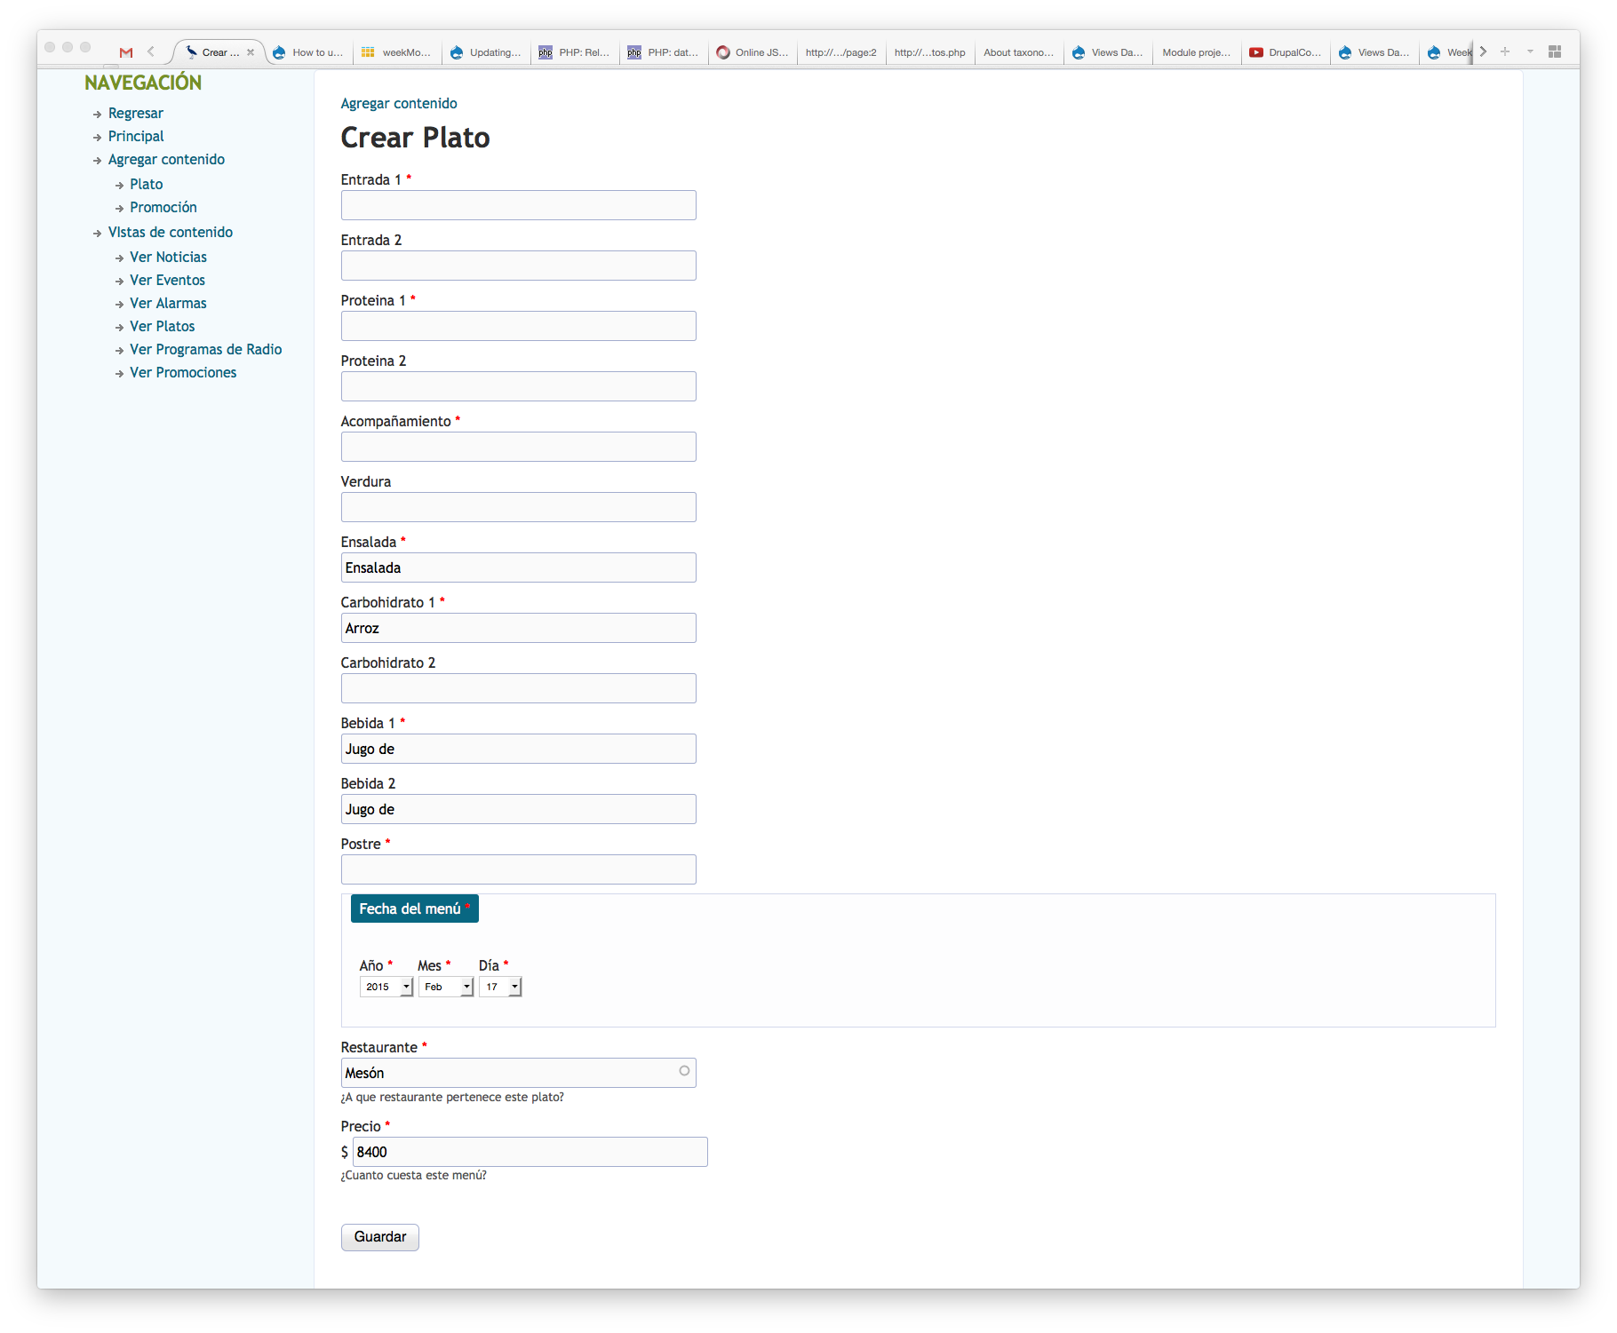Switch to the Module proje... tab
The height and width of the screenshot is (1333, 1617).
pyautogui.click(x=1197, y=52)
